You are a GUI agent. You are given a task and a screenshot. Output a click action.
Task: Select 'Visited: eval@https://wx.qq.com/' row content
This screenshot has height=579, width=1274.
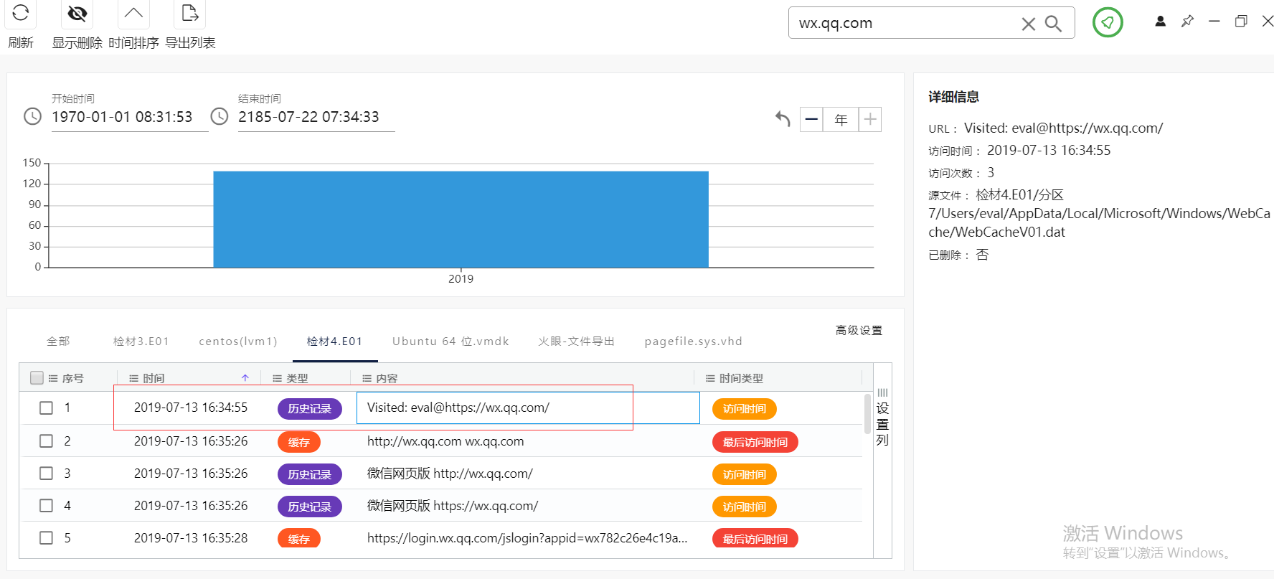click(x=458, y=408)
